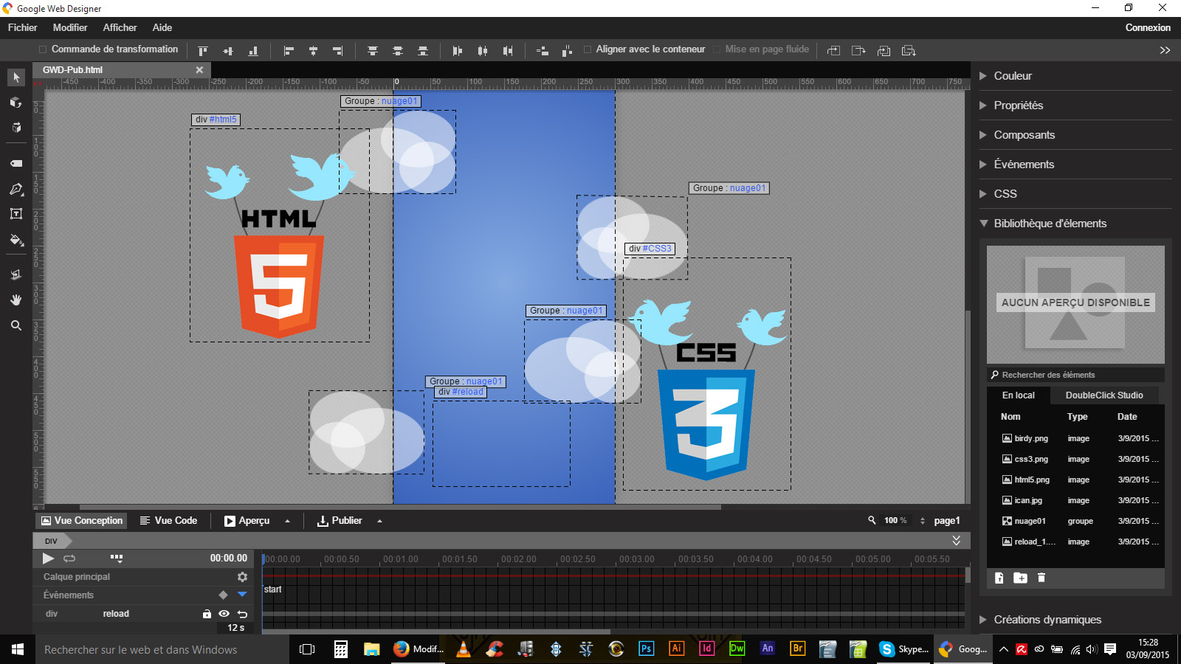This screenshot has width=1181, height=664.
Task: Click the return arrow on reload layer
Action: click(242, 614)
